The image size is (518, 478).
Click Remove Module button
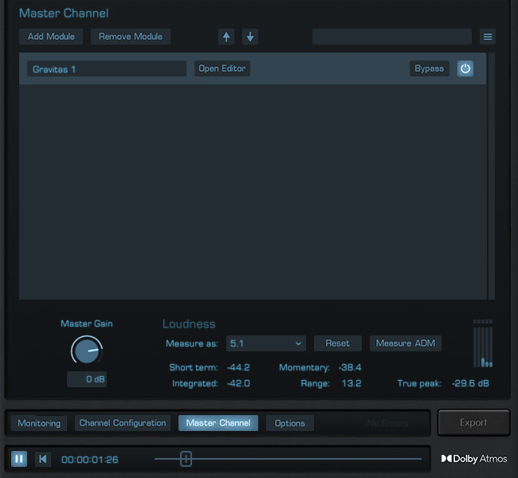[131, 37]
